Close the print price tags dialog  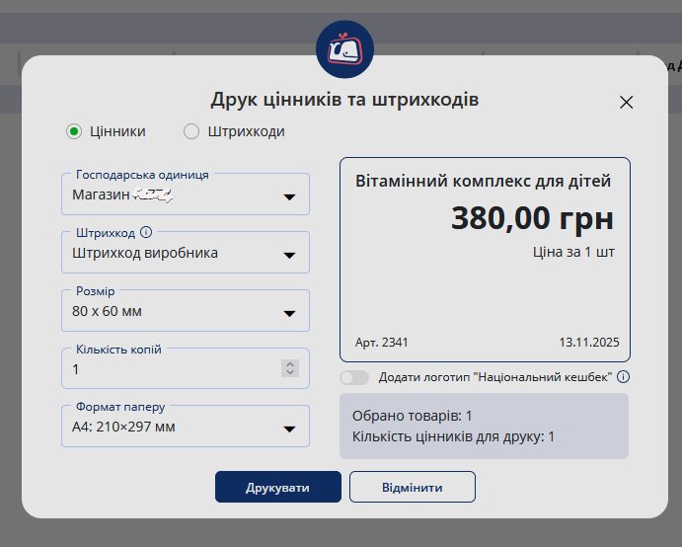(x=626, y=102)
